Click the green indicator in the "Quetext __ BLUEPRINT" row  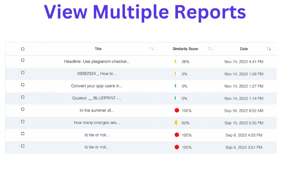point(175,98)
